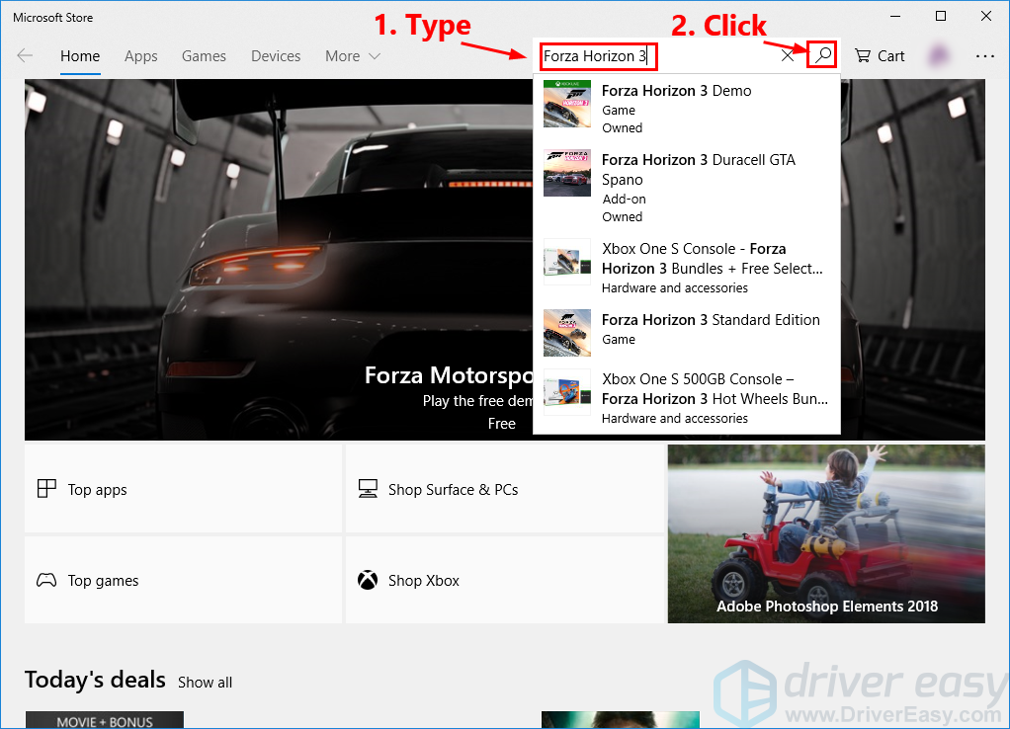This screenshot has width=1010, height=729.
Task: Open the user account avatar
Action: click(940, 56)
